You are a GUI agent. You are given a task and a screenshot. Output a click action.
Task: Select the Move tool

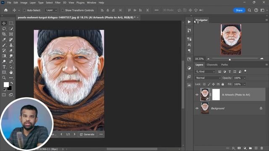point(4,23)
